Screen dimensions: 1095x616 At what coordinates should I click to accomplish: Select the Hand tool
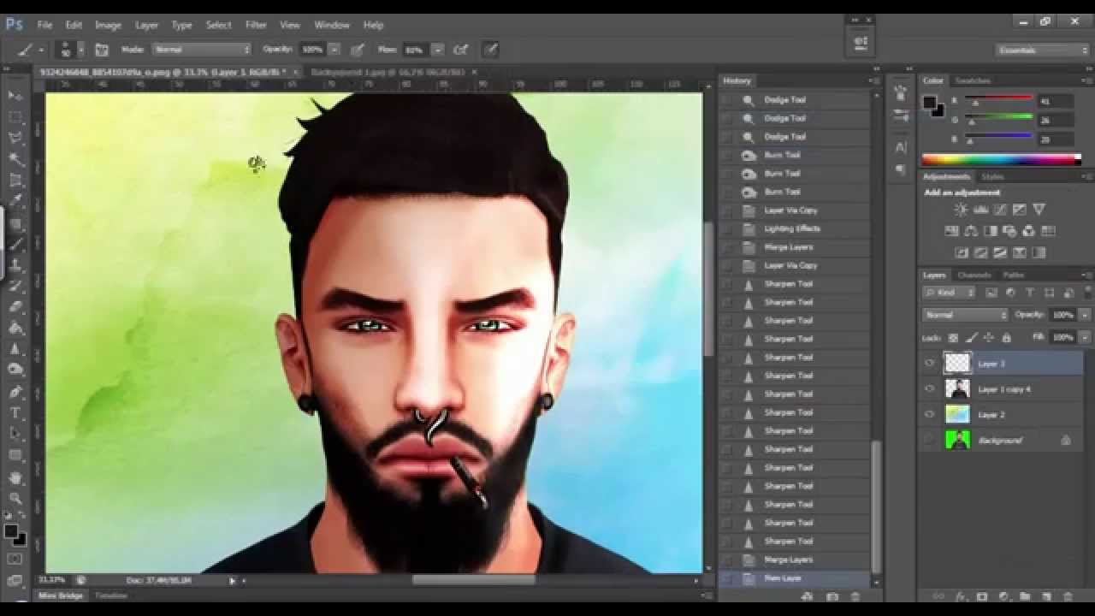coord(15,477)
